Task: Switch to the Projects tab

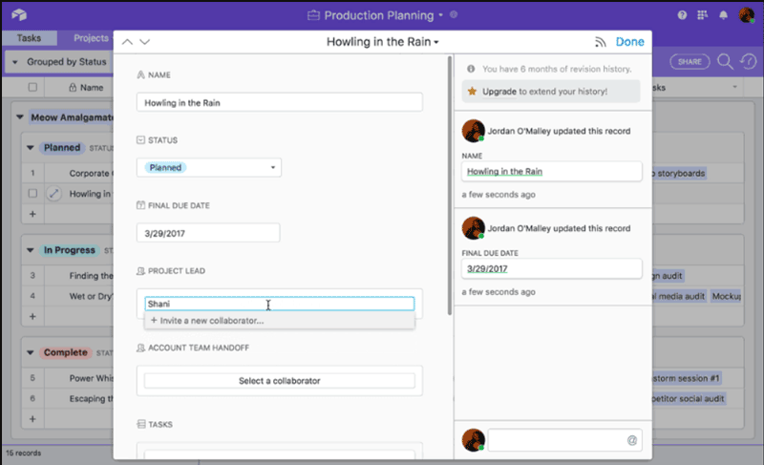Action: coord(90,38)
